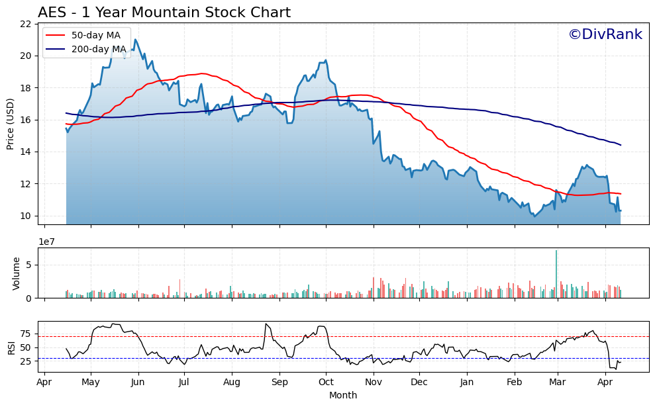Viewport: 655px width, 407px height.
Task: Click the dark blue 200-day MA legend line sample
Action: coord(56,49)
